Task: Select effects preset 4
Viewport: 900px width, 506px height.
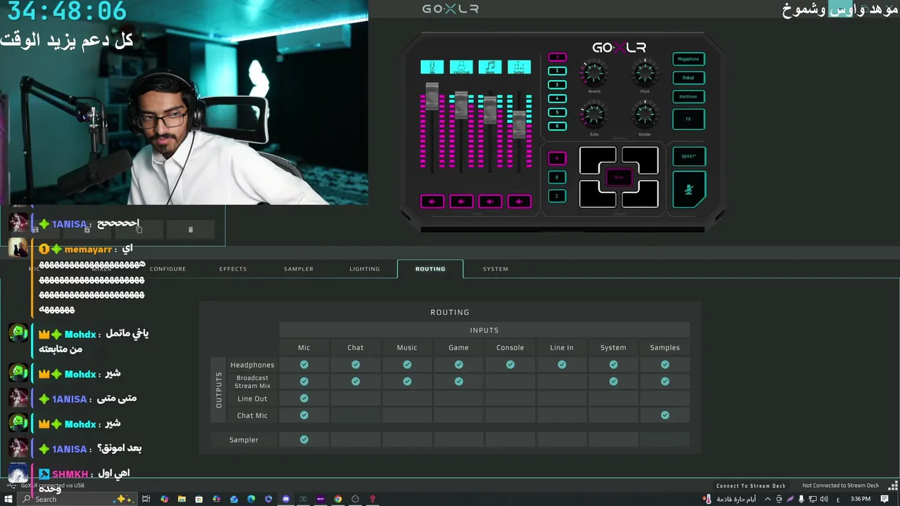Action: tap(557, 99)
